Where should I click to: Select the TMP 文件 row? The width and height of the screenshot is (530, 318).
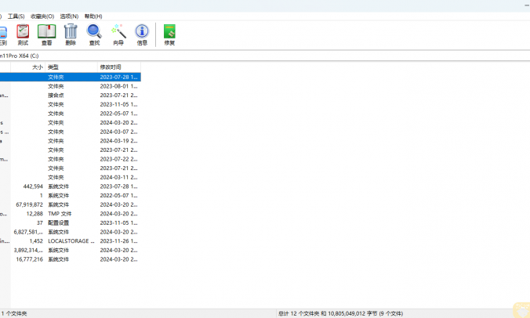click(x=71, y=214)
